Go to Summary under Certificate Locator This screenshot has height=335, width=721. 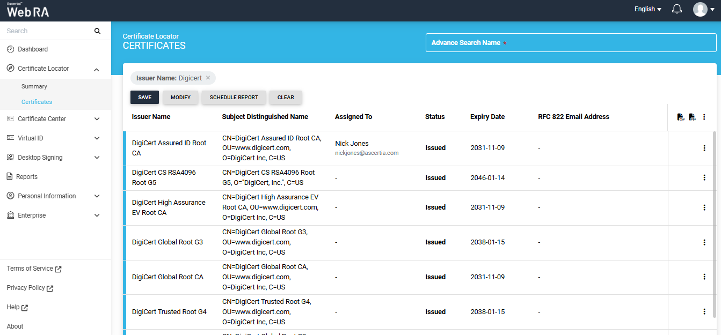tap(34, 86)
